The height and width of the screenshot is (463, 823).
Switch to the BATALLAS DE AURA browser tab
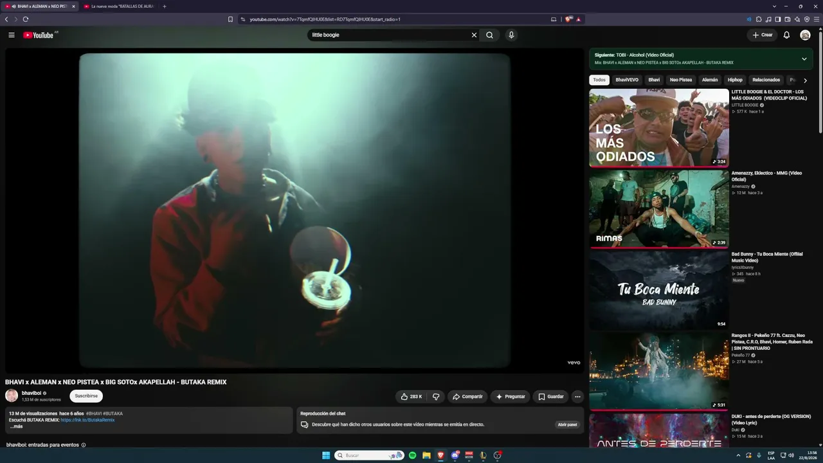point(118,6)
